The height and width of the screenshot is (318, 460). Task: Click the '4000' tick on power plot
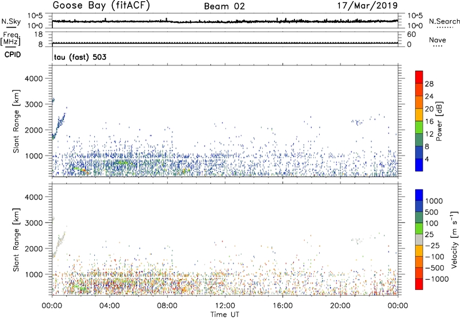pyautogui.click(x=34, y=79)
